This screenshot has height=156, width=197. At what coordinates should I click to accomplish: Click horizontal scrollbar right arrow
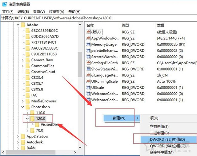pyautogui.click(x=75, y=152)
